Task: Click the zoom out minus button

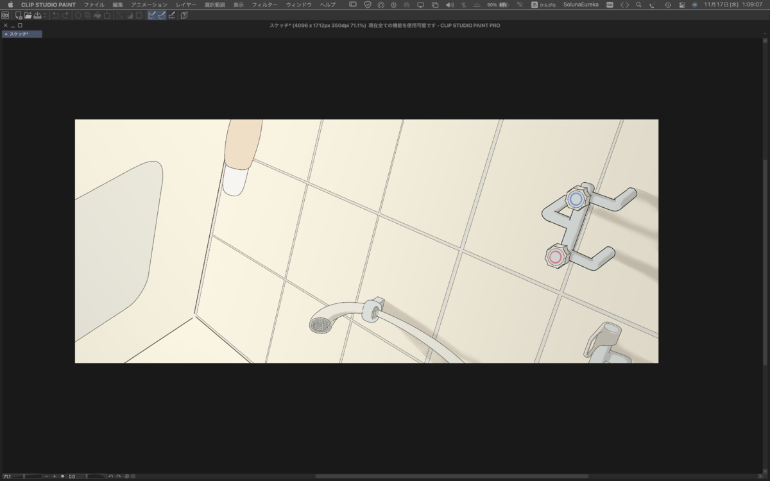Action: [46, 477]
